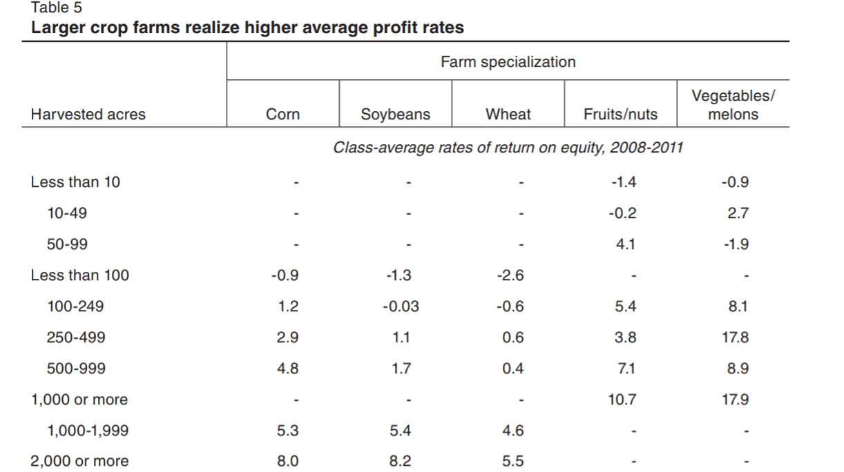Click the "250-499" row label
The width and height of the screenshot is (844, 472).
click(x=76, y=337)
